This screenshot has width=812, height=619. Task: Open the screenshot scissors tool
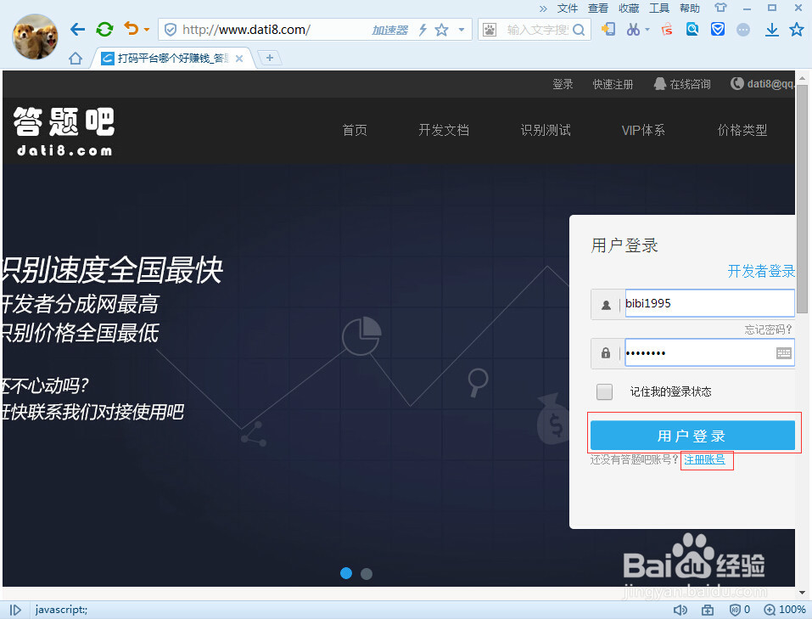(x=633, y=29)
